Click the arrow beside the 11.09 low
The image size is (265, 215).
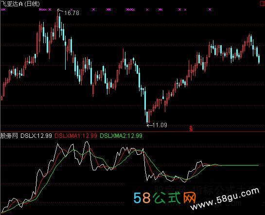tap(150, 125)
